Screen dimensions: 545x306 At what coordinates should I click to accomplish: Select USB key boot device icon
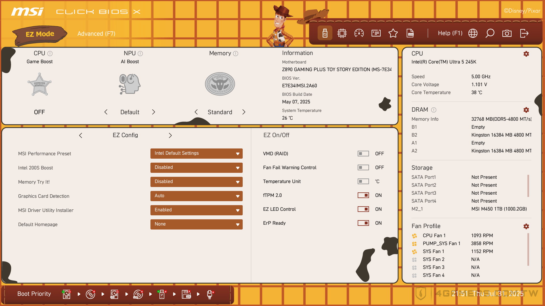pyautogui.click(x=162, y=294)
